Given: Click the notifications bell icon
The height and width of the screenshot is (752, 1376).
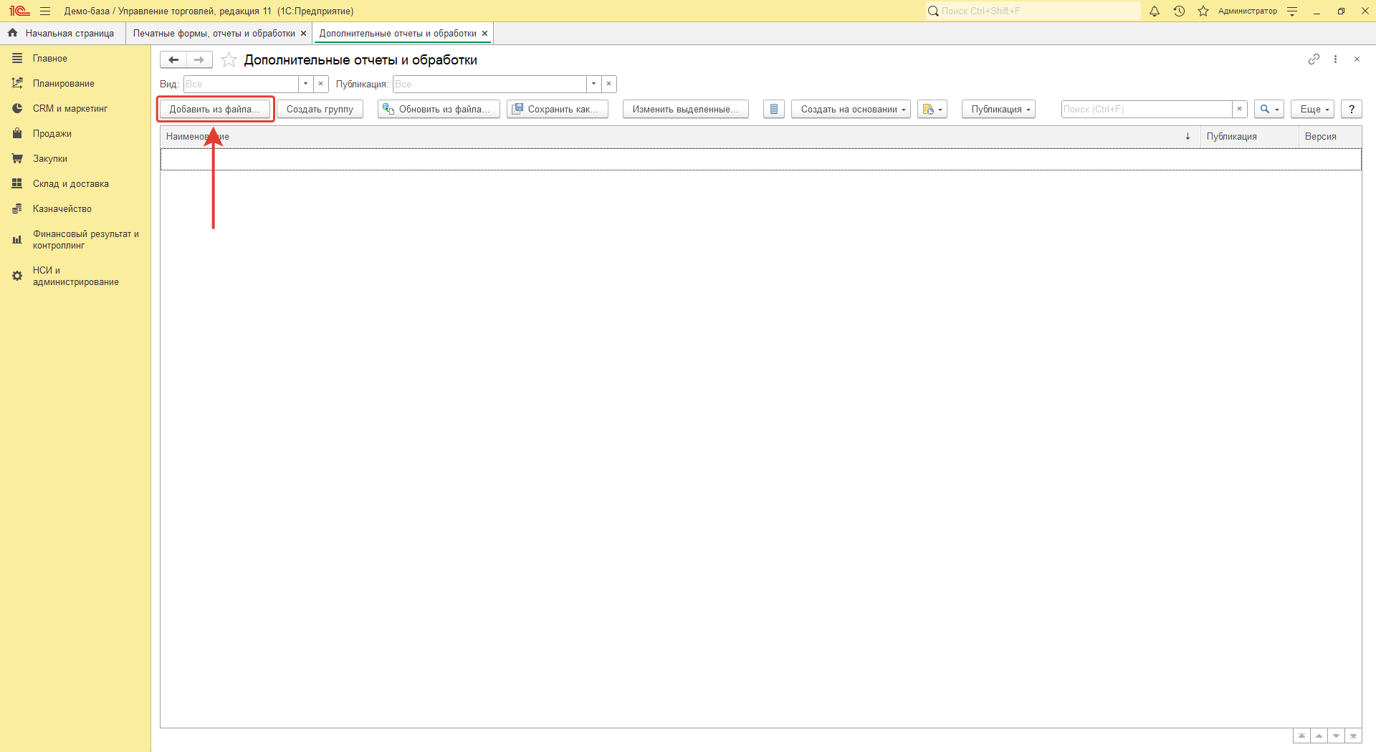Looking at the screenshot, I should (1154, 11).
